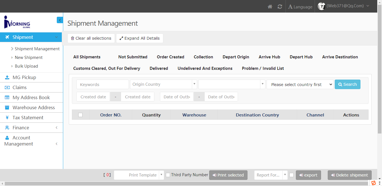Select the Depart Origin tab

click(x=236, y=57)
